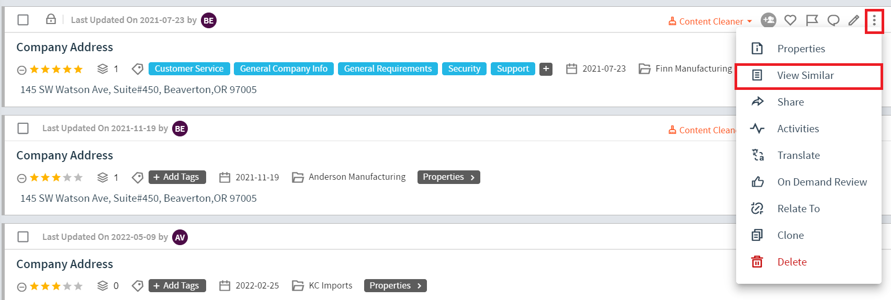Screen dimensions: 891x300
Task: Select the first Company Address checkbox
Action: 23,20
